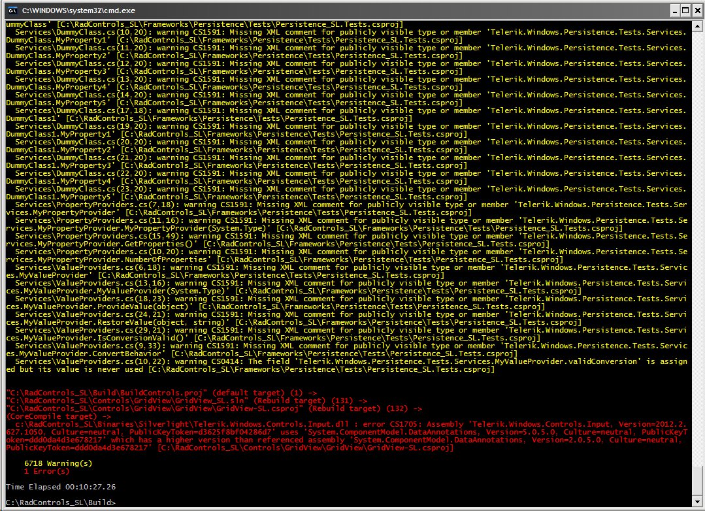Click the error CS1705 Telerik.Windows.Controls.Input.dll line
This screenshot has width=705, height=511.
(x=347, y=436)
